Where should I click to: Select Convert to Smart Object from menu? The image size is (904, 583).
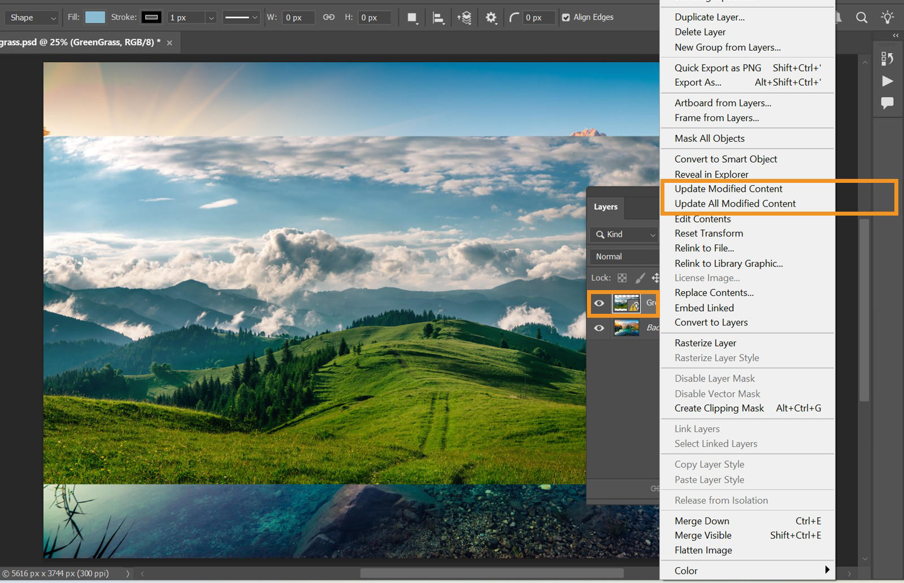(725, 159)
